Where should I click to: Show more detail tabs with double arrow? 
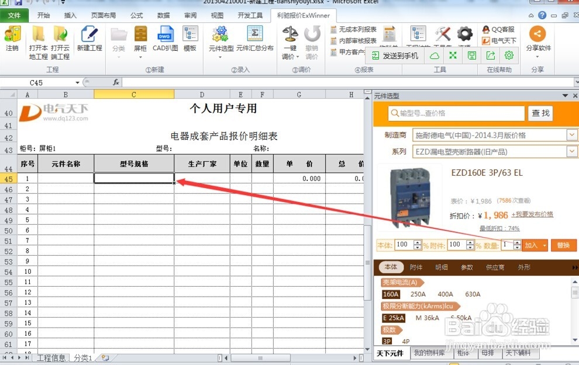(575, 267)
